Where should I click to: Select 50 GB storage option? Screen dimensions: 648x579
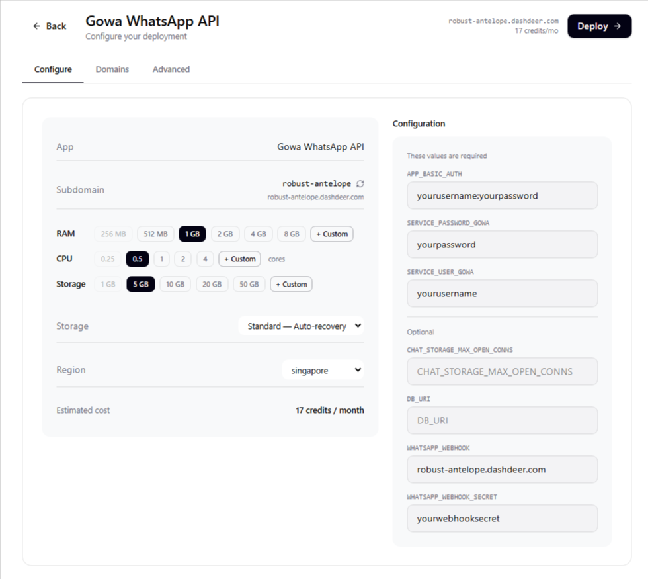tap(249, 284)
